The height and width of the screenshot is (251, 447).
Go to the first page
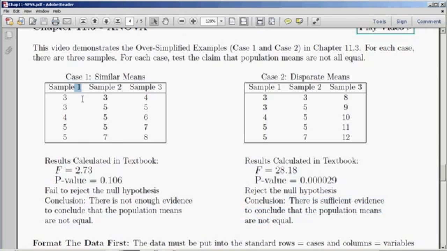pyautogui.click(x=83, y=21)
